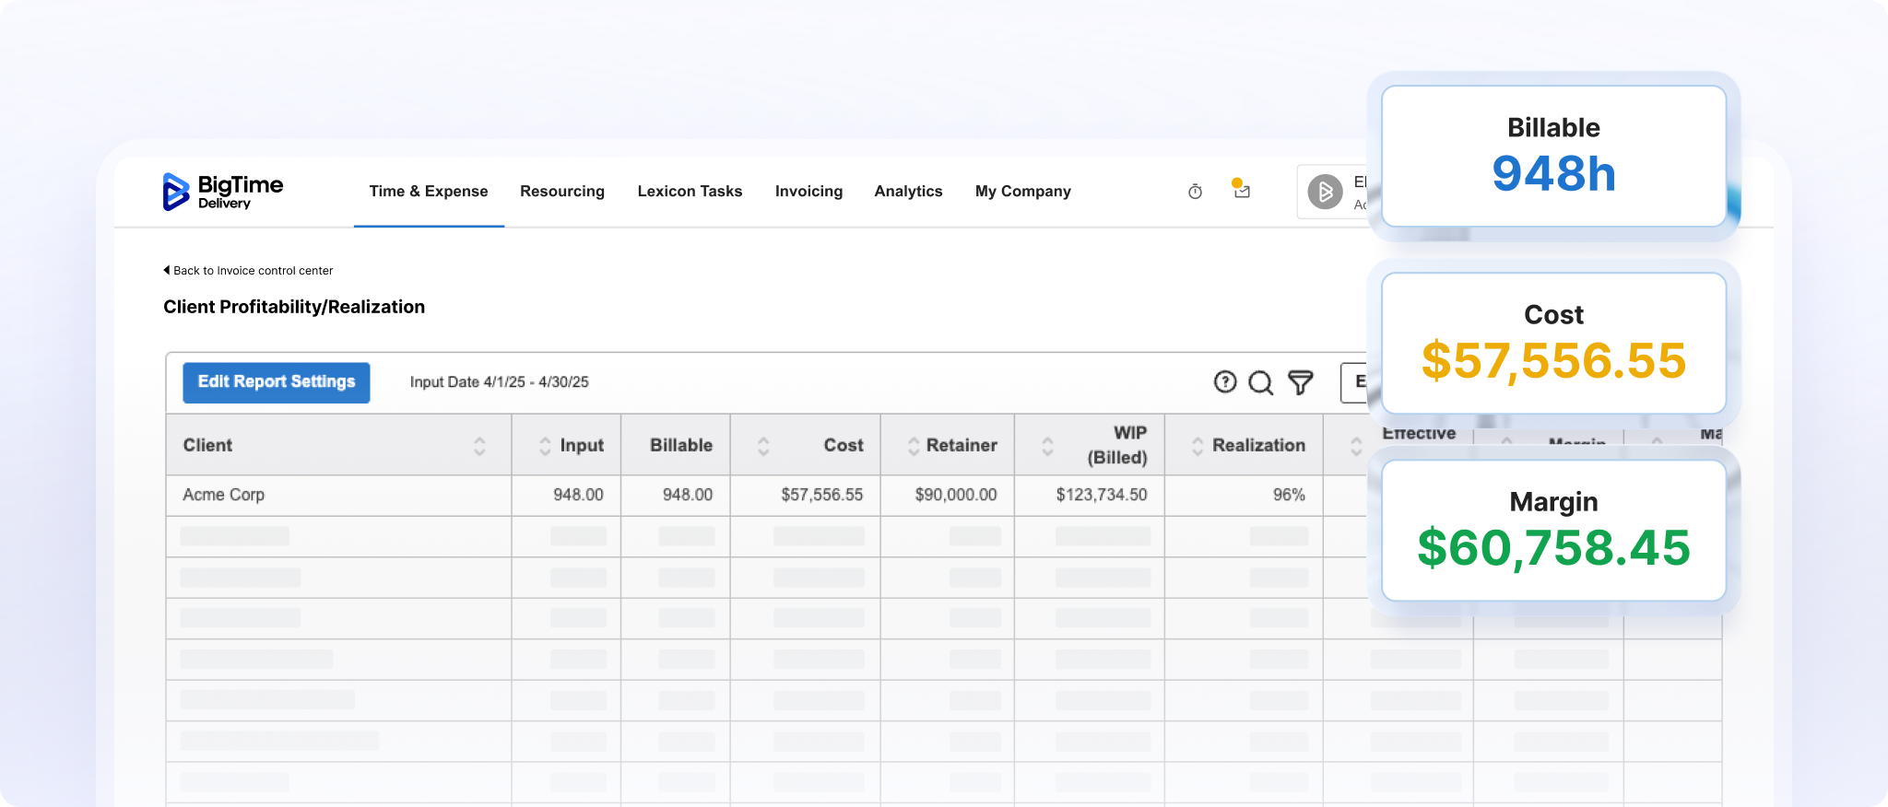Click the report search magnifier icon
The width and height of the screenshot is (1888, 807).
[1260, 382]
